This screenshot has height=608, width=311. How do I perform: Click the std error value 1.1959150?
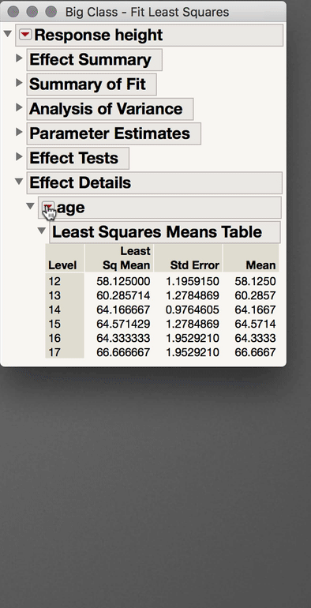click(193, 281)
